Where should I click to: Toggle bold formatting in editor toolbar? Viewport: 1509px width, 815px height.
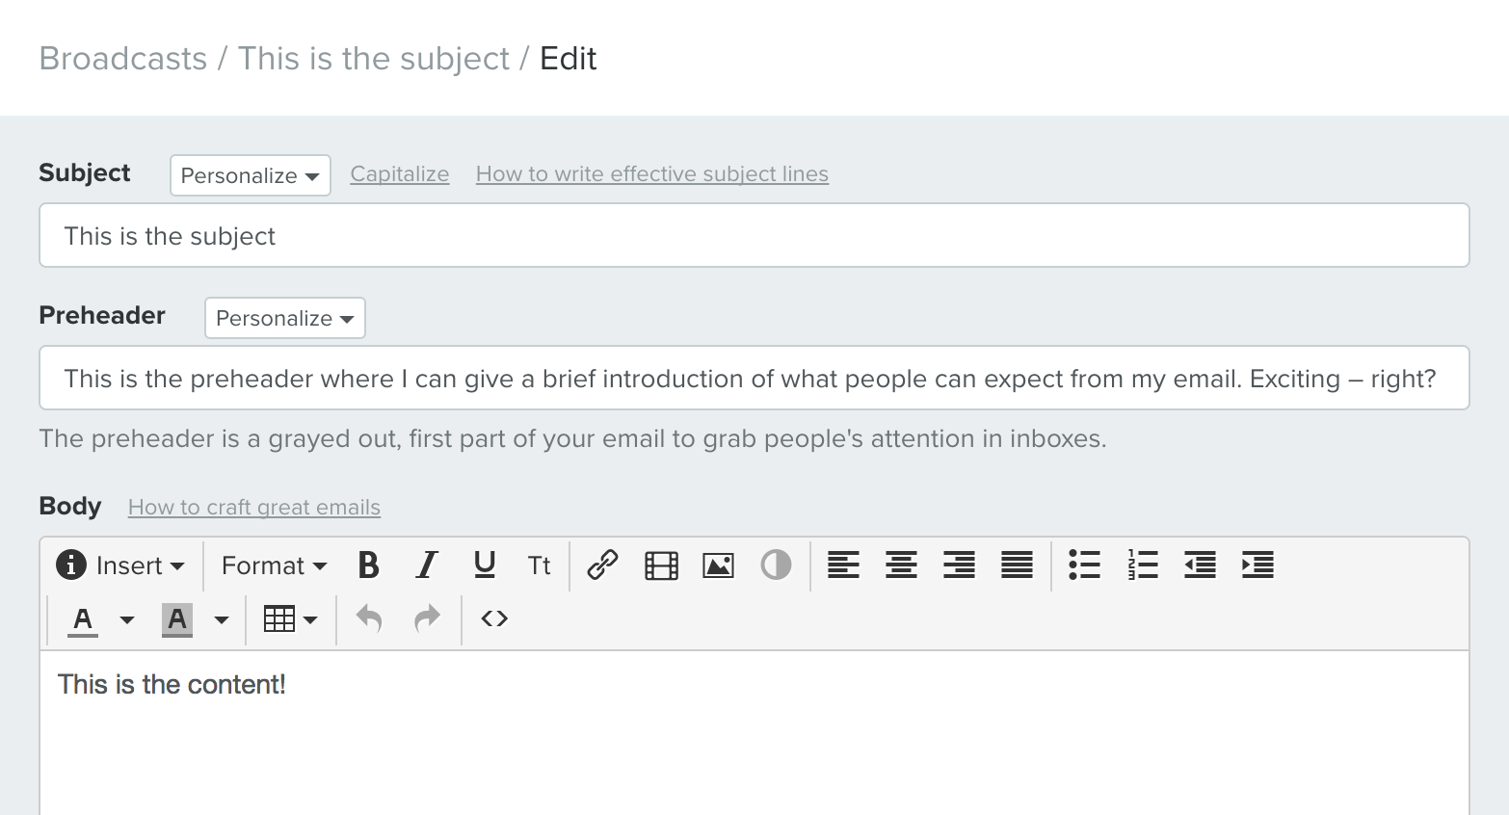point(368,565)
